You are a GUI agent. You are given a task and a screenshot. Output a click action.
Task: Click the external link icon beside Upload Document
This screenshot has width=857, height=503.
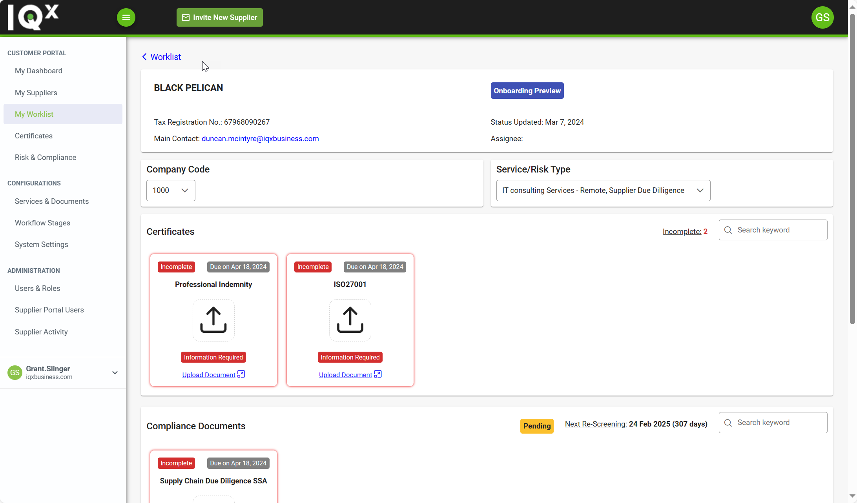241,374
